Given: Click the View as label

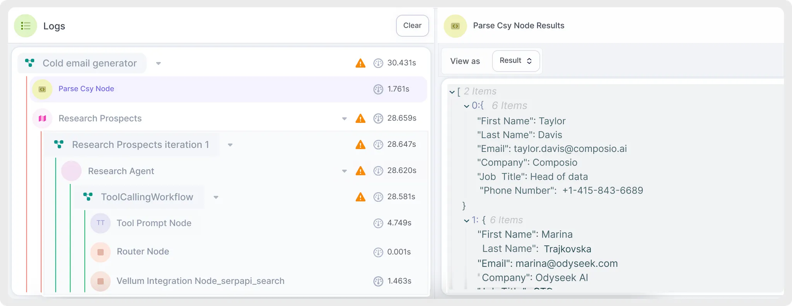Looking at the screenshot, I should (x=465, y=61).
